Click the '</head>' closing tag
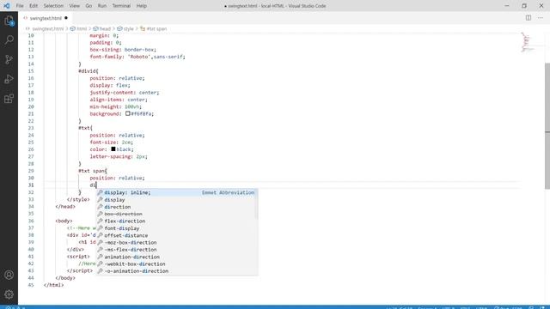The image size is (550, 309). [65, 207]
